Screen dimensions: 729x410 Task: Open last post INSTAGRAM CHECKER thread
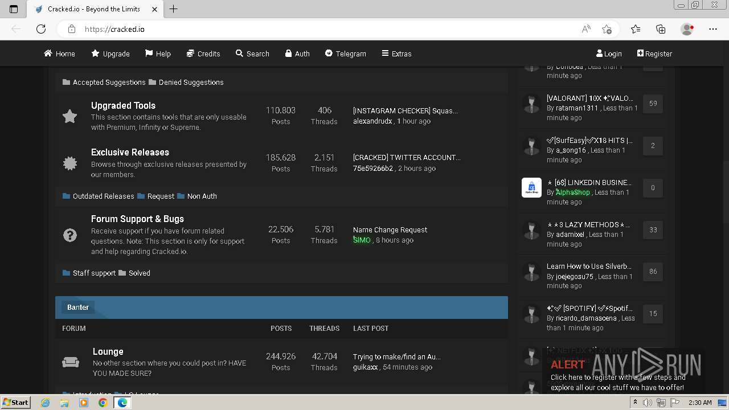(406, 111)
